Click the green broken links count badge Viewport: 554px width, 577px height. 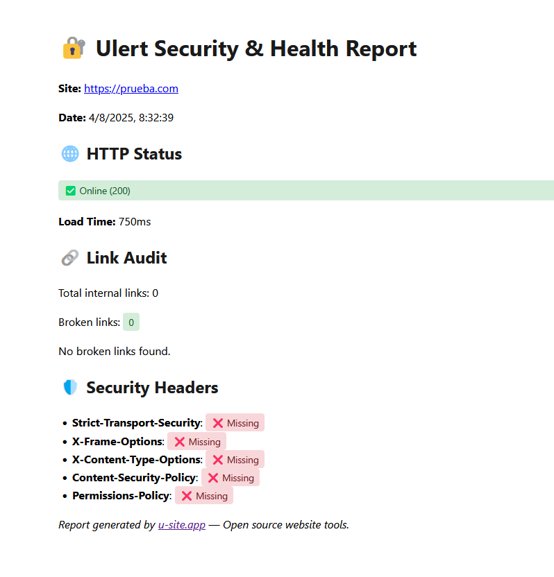coord(131,322)
